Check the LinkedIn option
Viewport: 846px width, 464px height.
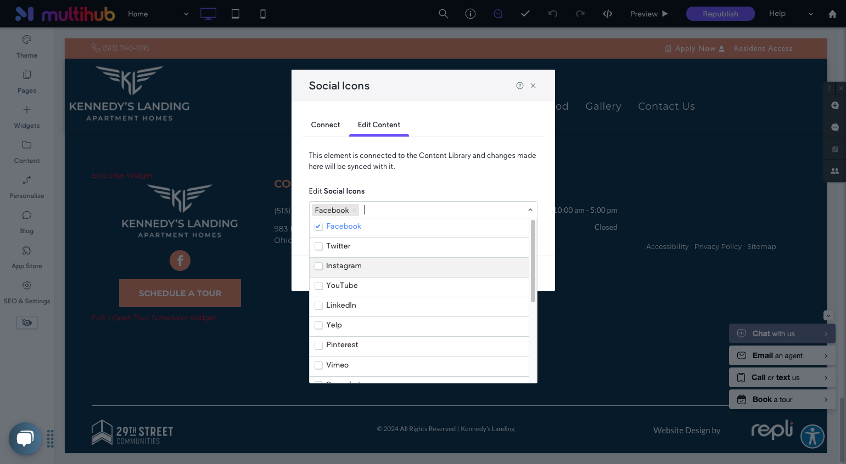click(318, 305)
